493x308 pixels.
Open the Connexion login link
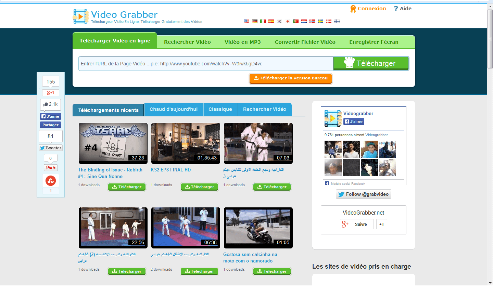click(x=368, y=9)
